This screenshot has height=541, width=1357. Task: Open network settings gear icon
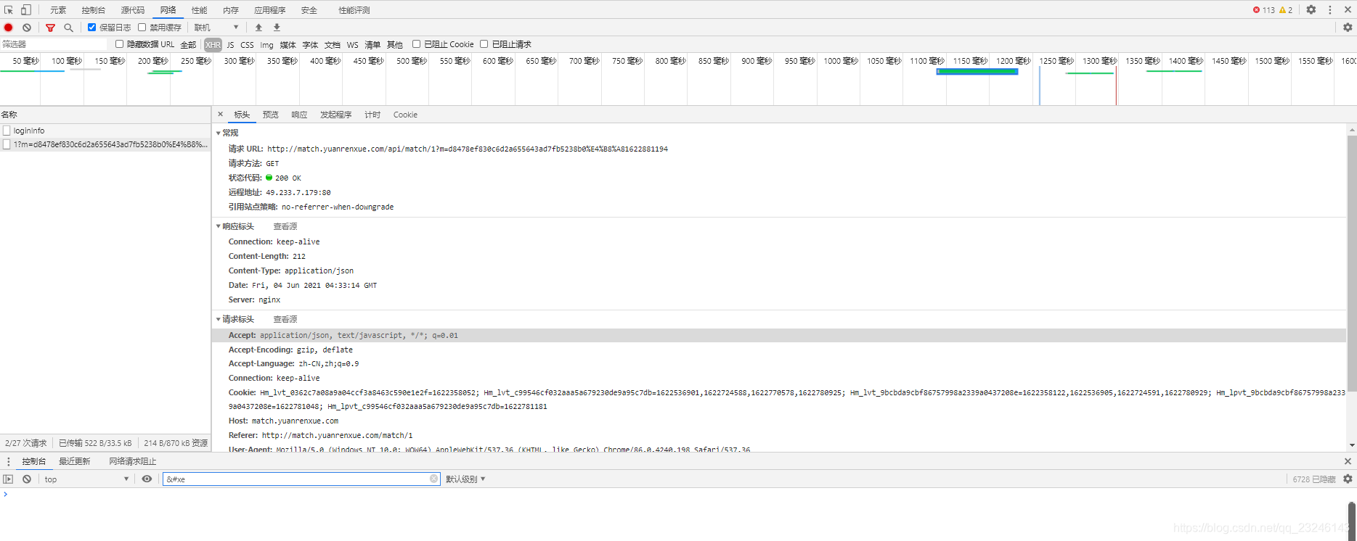(x=1348, y=28)
